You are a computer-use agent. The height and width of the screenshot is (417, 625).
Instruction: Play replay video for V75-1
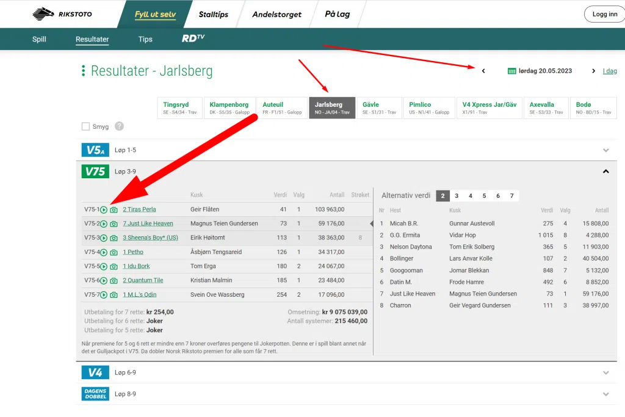(x=104, y=209)
